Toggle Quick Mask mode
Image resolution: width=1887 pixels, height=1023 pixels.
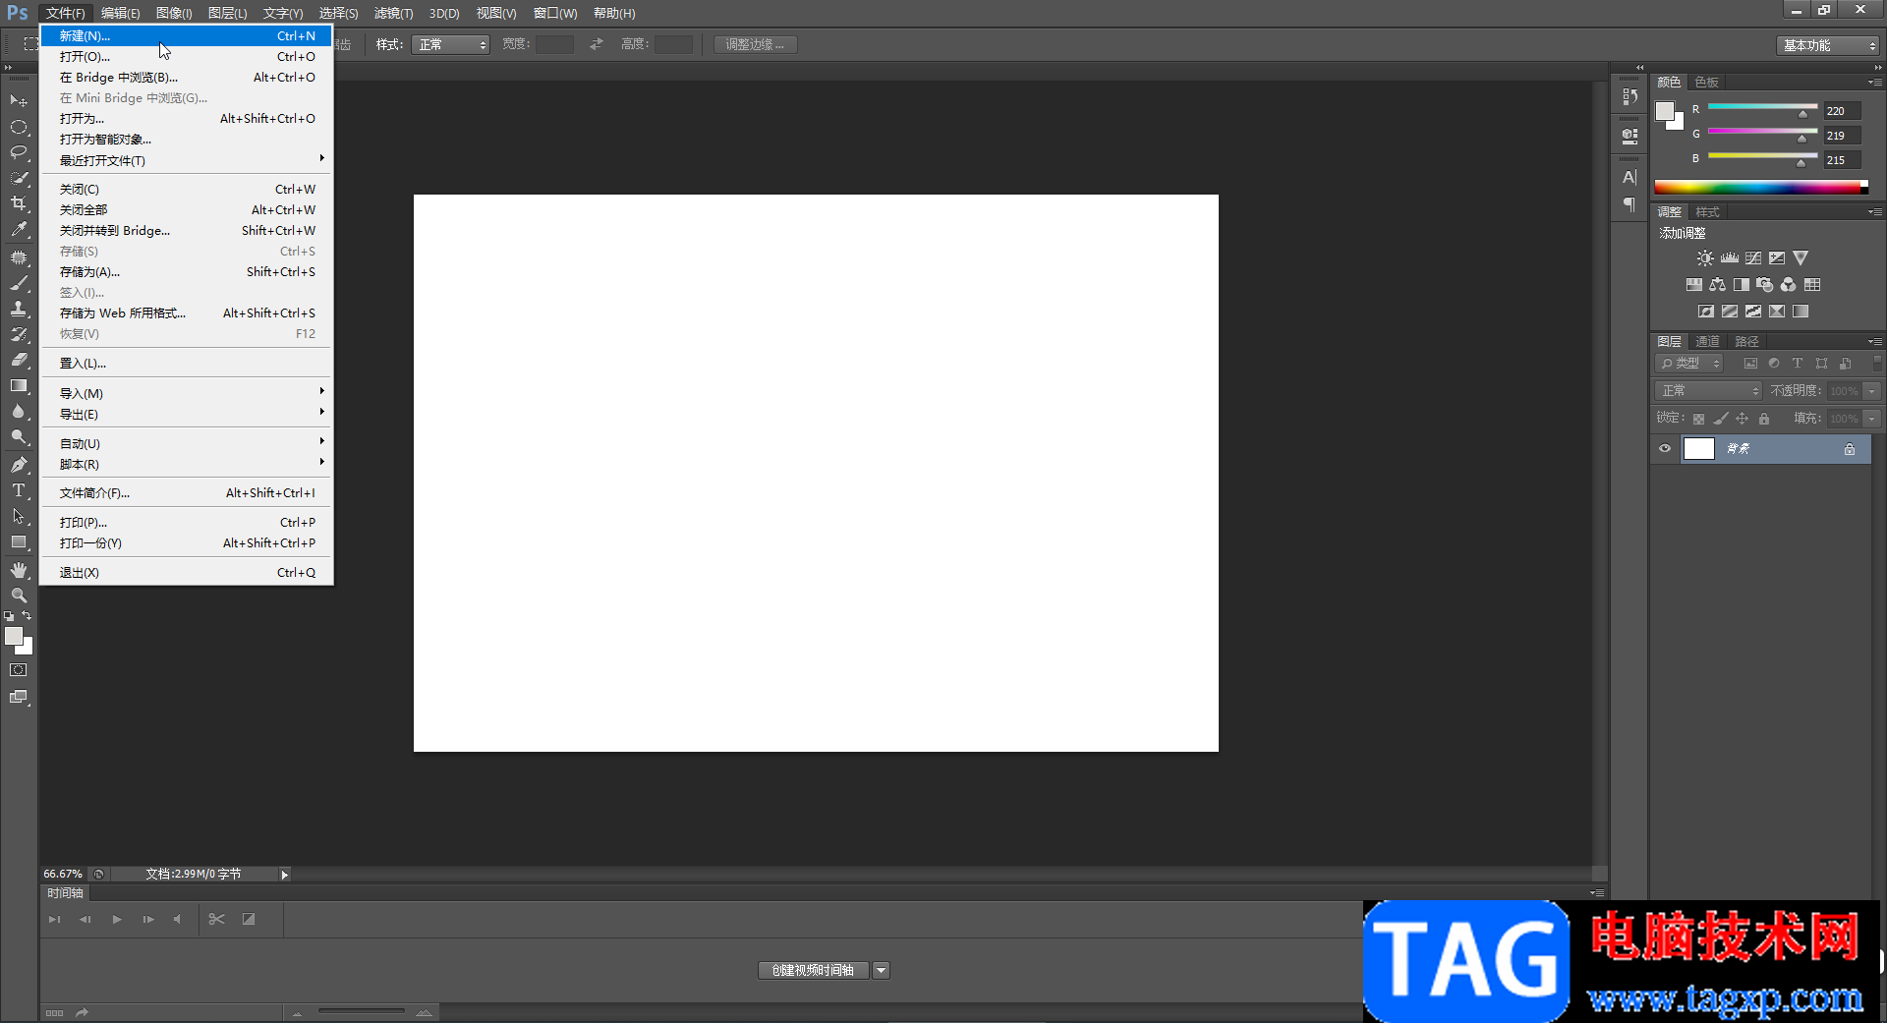(x=19, y=670)
